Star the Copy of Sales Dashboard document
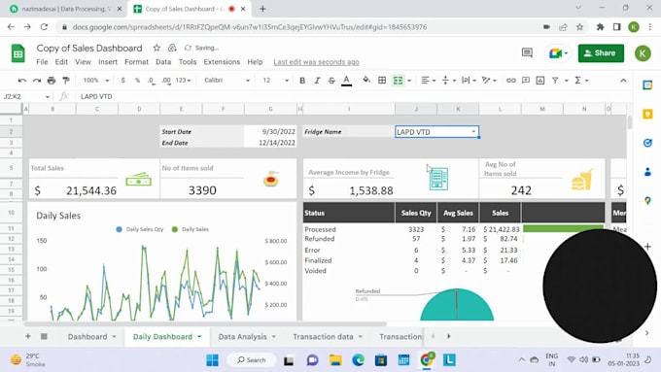This screenshot has width=661, height=372. coord(157,48)
